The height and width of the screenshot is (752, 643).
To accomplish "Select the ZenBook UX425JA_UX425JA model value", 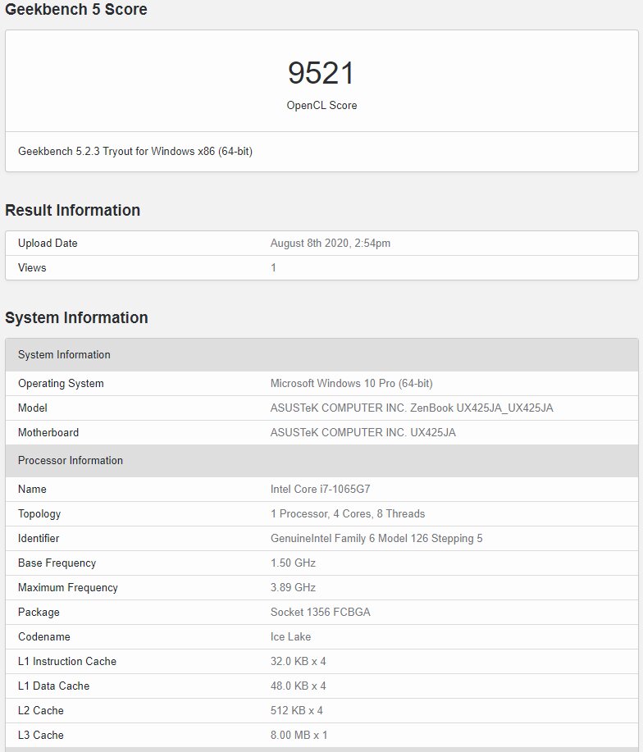I will (x=412, y=408).
